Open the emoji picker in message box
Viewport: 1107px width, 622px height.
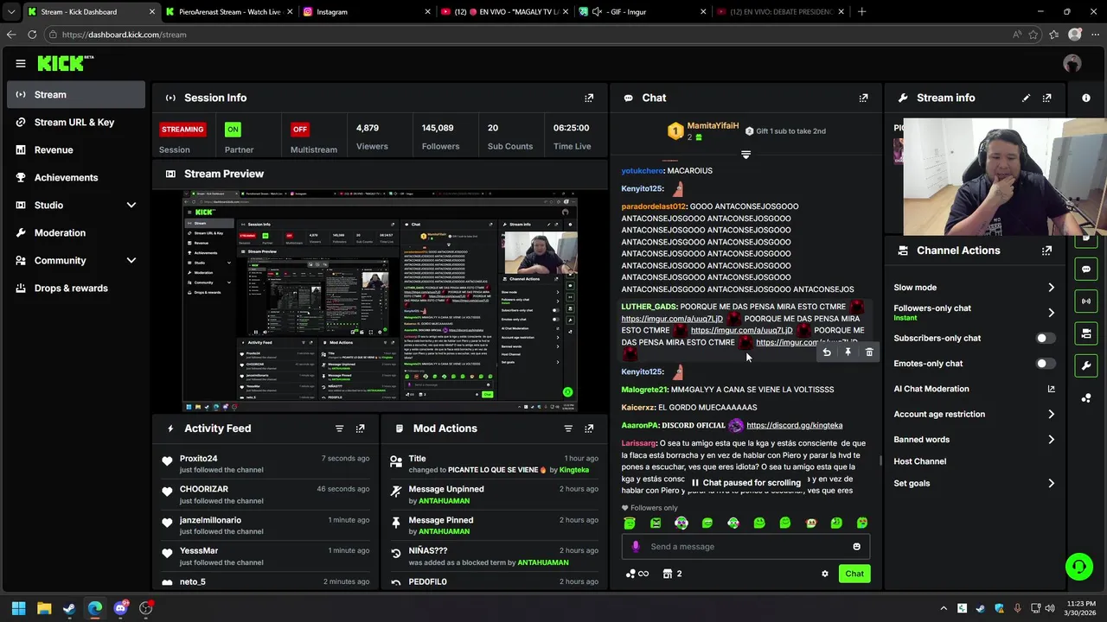click(857, 546)
